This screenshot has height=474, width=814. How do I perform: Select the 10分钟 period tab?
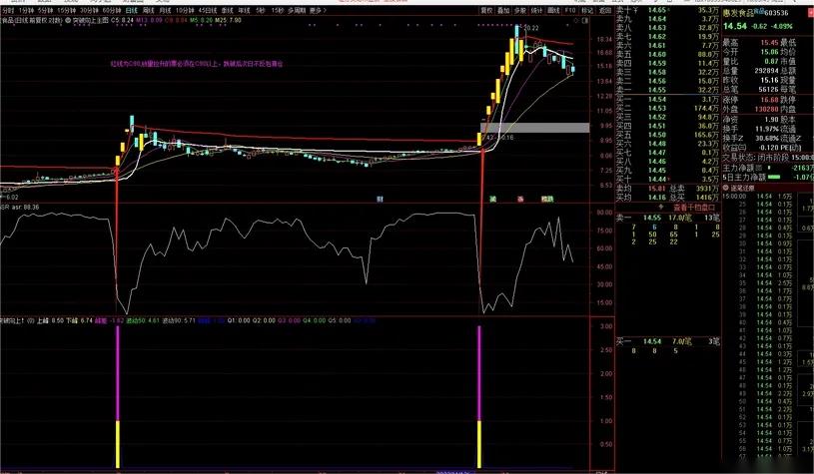tap(185, 10)
